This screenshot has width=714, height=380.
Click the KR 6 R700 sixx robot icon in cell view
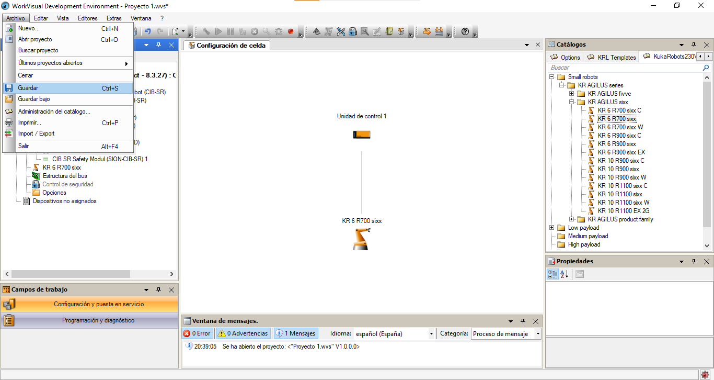pos(361,239)
